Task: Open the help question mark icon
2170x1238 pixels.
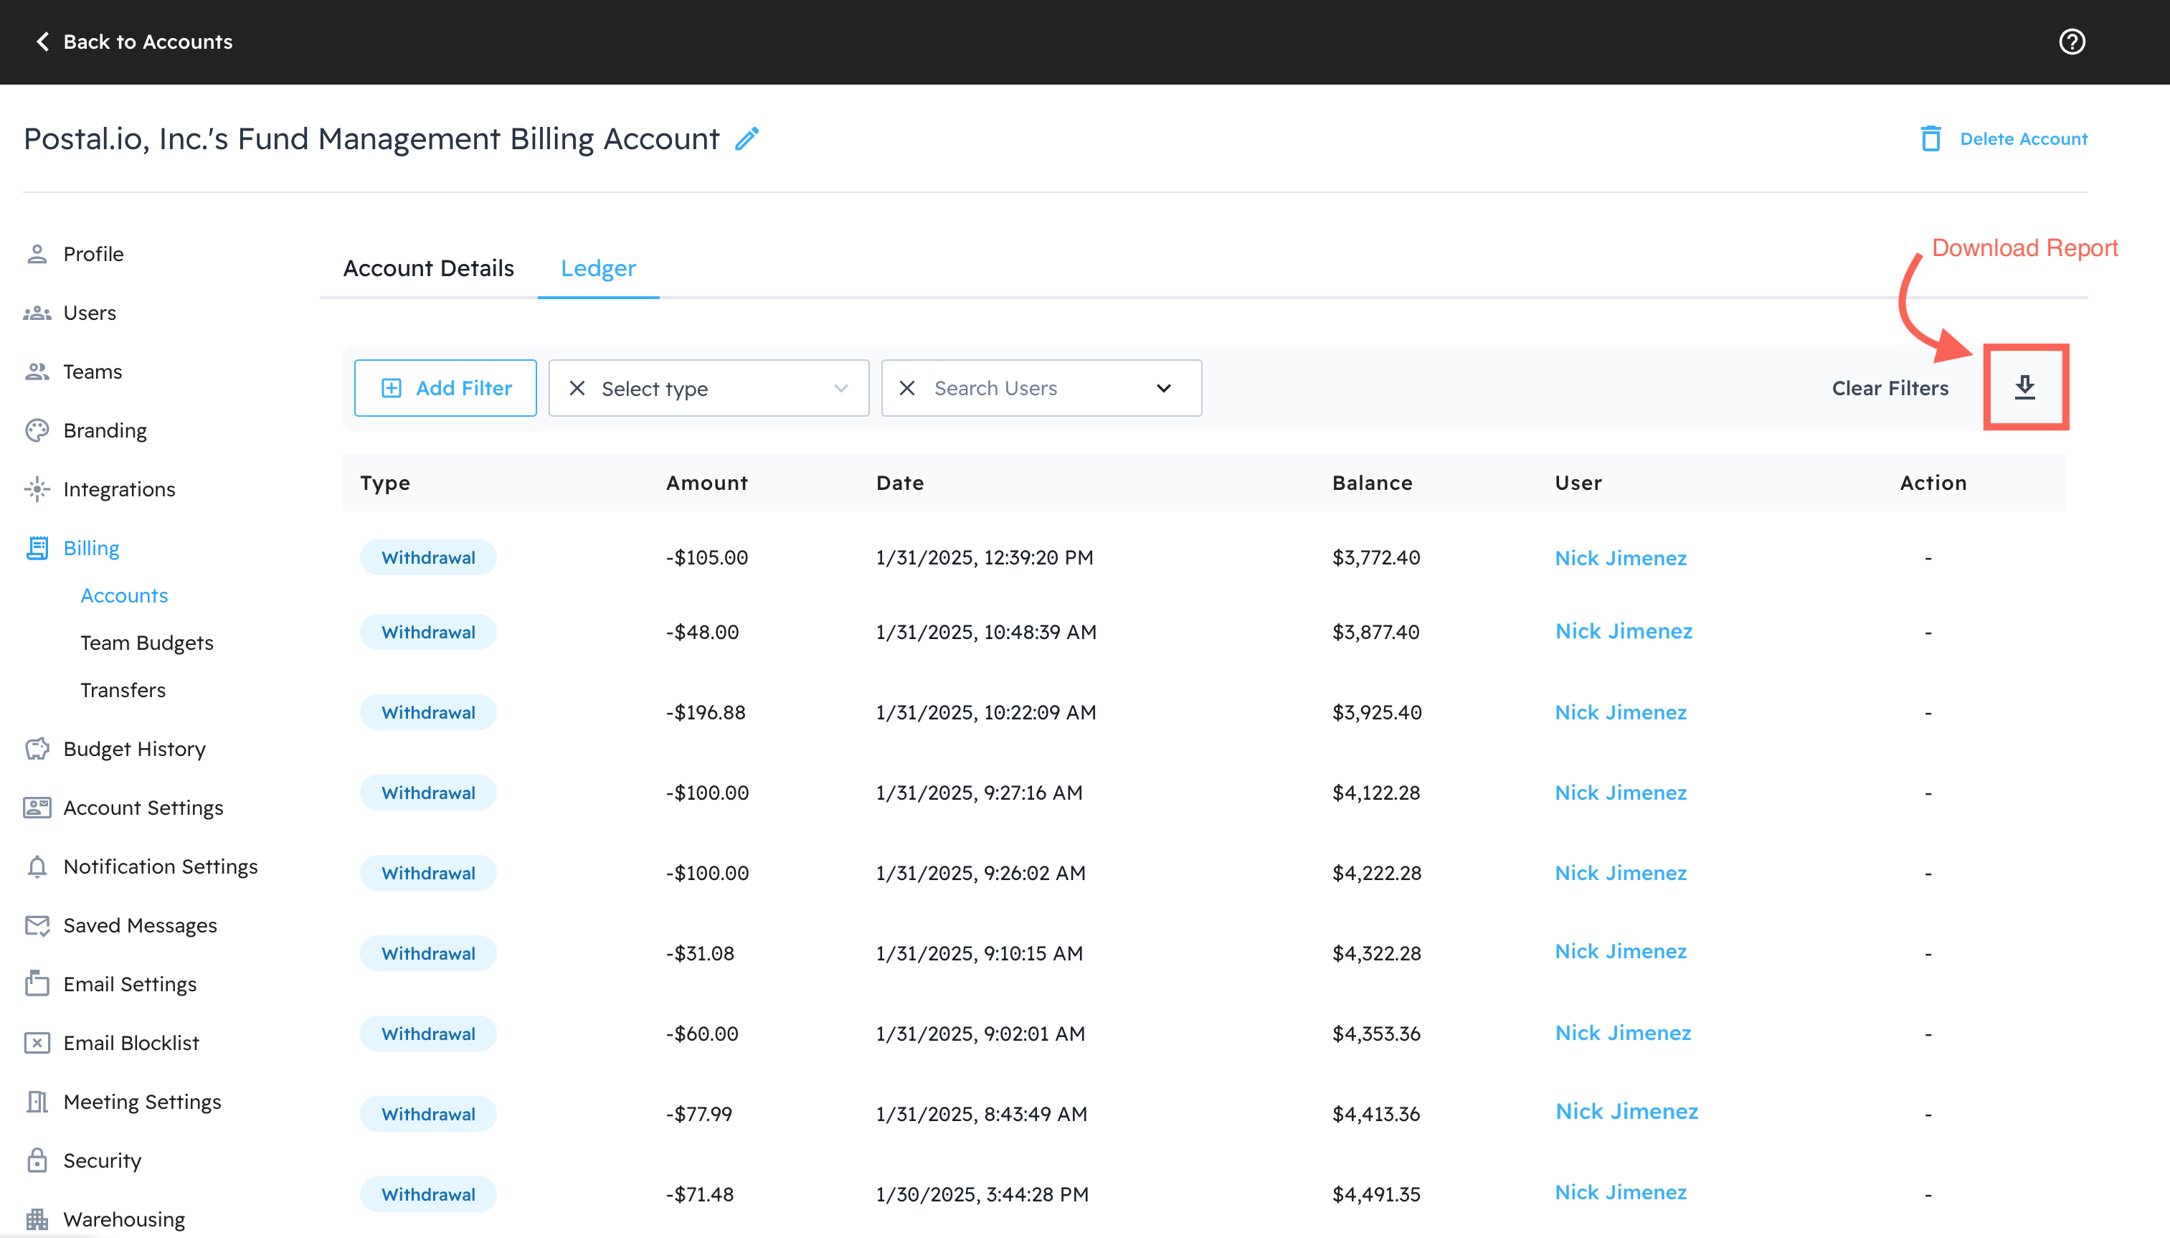Action: click(2072, 42)
